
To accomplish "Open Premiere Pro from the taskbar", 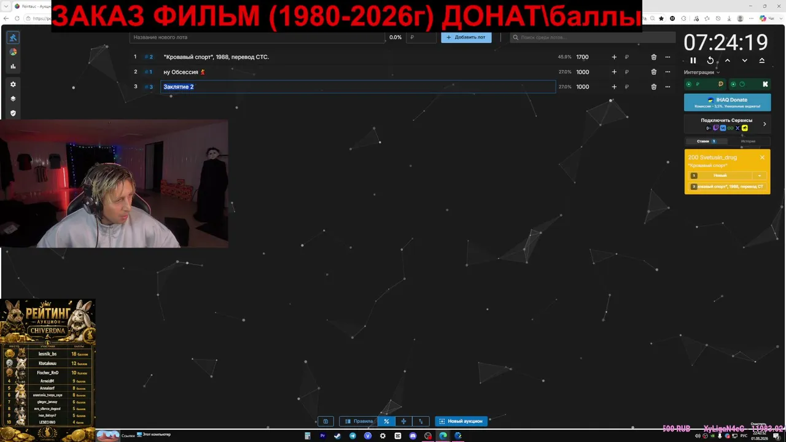I will click(323, 436).
